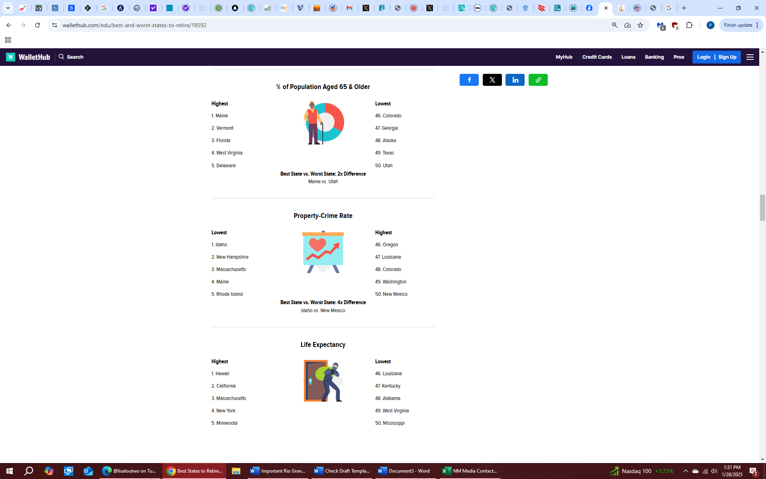Image resolution: width=766 pixels, height=479 pixels.
Task: Open a new browser tab
Action: [x=684, y=8]
